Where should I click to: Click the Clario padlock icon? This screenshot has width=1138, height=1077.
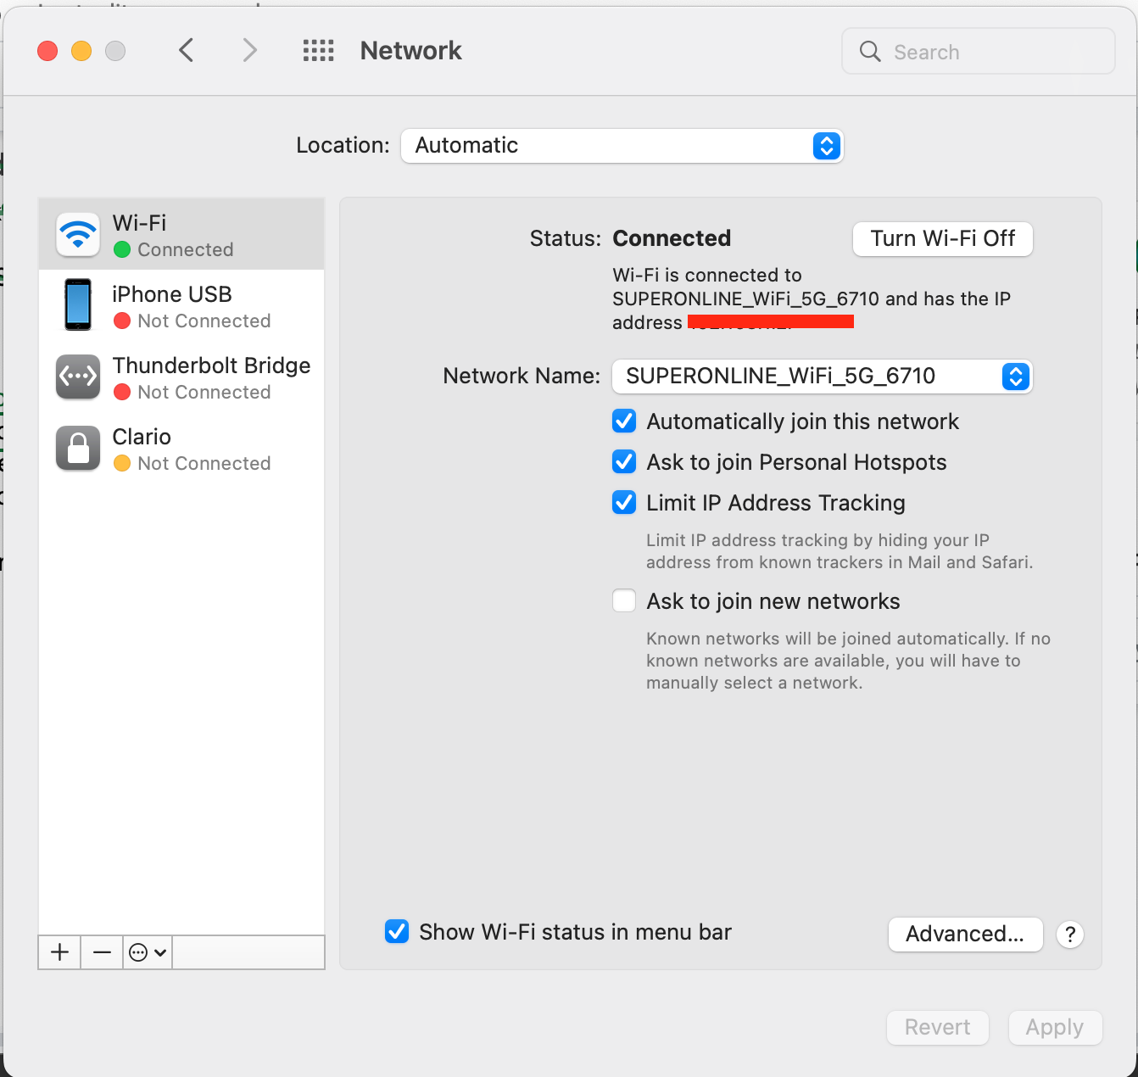coord(78,448)
